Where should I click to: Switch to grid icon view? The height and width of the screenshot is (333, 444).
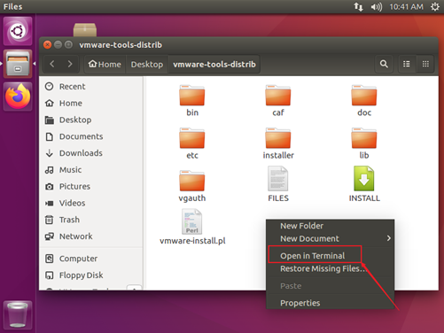[x=425, y=64]
